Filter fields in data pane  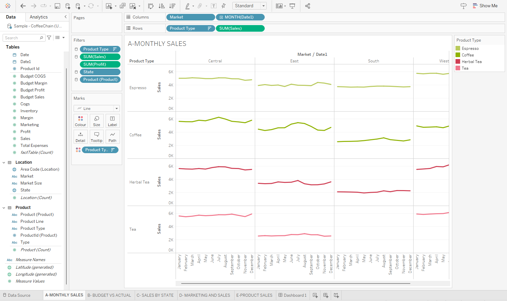click(x=49, y=38)
